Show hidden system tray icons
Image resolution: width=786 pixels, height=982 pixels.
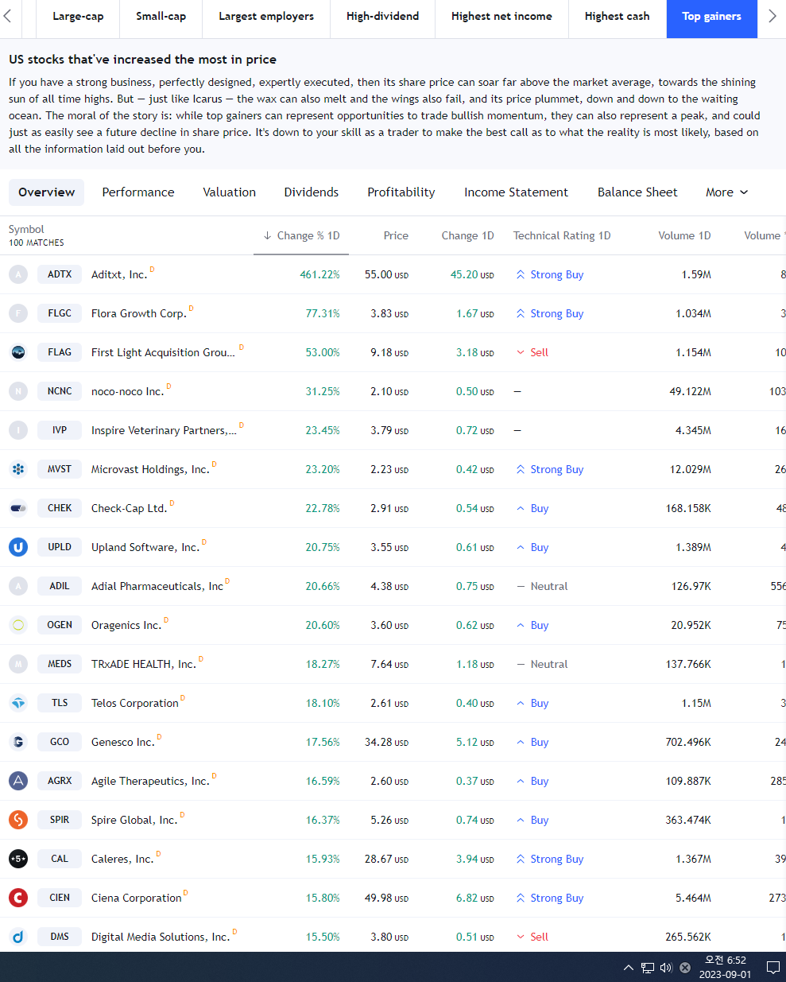point(629,968)
